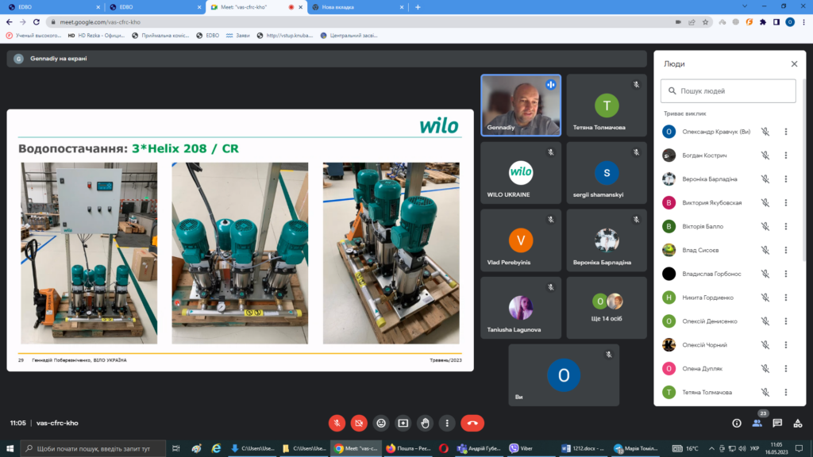Viewport: 813px width, 457px height.
Task: Open Chrome profile avatar icon
Action: coord(790,22)
